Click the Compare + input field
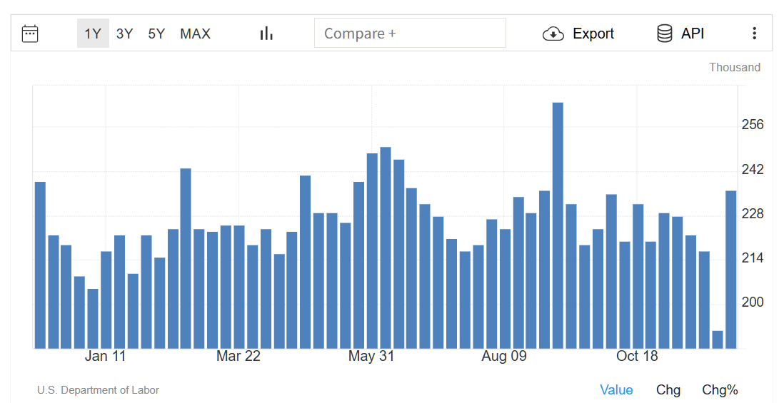 pos(410,34)
